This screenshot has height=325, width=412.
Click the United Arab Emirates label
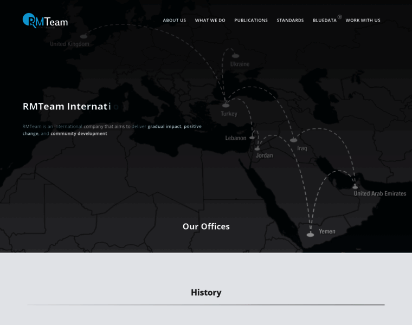(x=380, y=193)
